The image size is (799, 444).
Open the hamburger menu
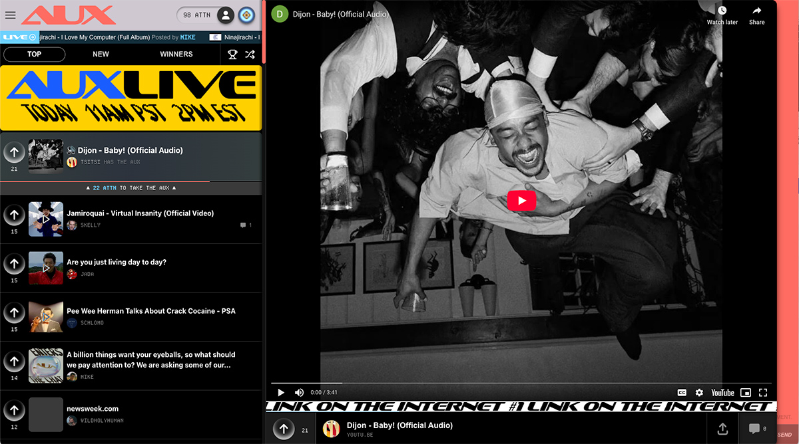pyautogui.click(x=10, y=15)
